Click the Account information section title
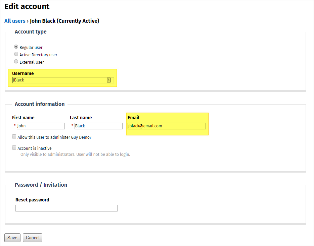 coord(40,104)
